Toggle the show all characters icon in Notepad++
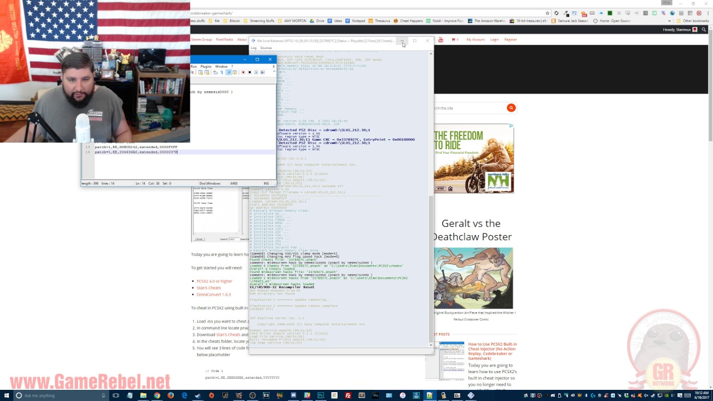Image resolution: width=713 pixels, height=401 pixels. [222, 72]
